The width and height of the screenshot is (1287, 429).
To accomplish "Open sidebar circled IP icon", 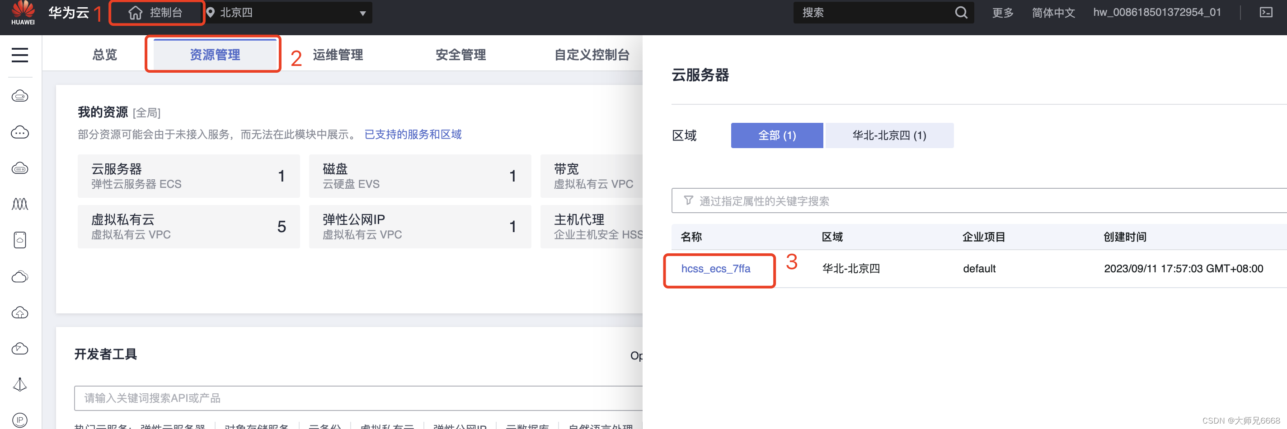I will [20, 420].
